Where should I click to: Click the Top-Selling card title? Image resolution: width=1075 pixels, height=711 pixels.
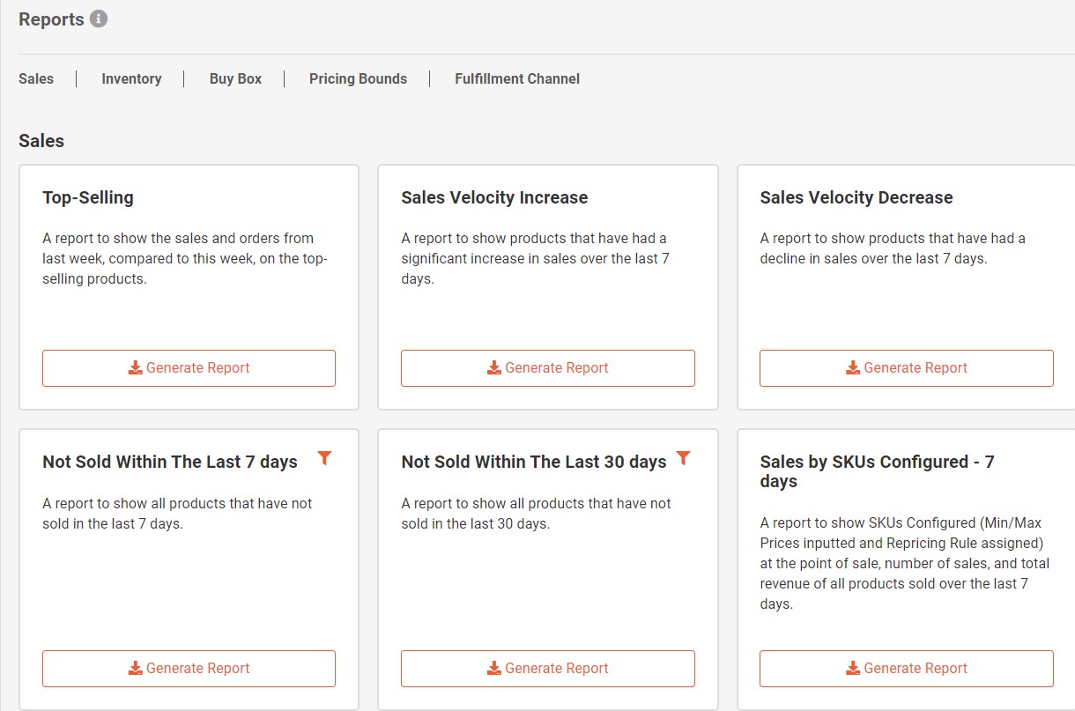(88, 197)
